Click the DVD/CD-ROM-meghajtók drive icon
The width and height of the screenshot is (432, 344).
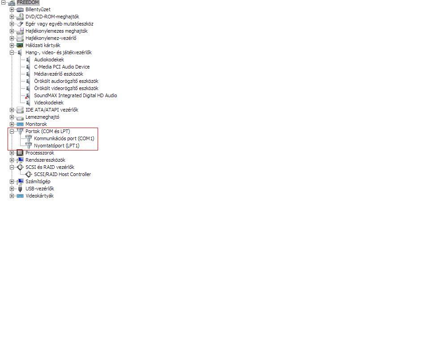20,17
